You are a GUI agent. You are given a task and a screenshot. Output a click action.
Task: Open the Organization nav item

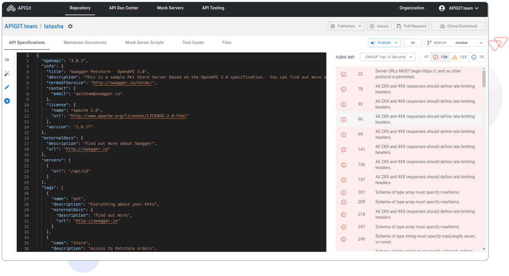(x=412, y=8)
